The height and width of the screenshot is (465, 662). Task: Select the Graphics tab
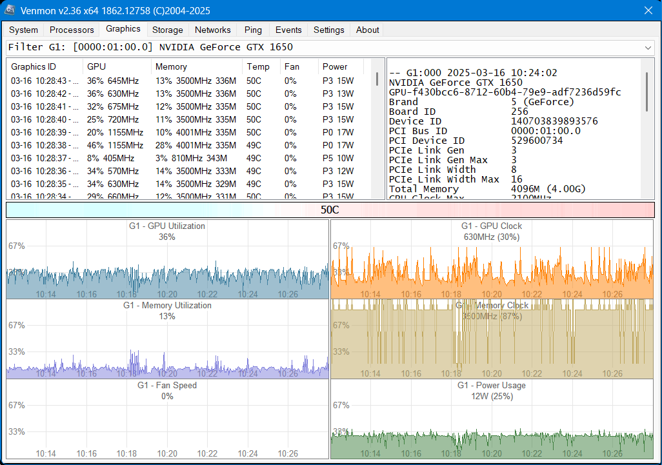(123, 28)
